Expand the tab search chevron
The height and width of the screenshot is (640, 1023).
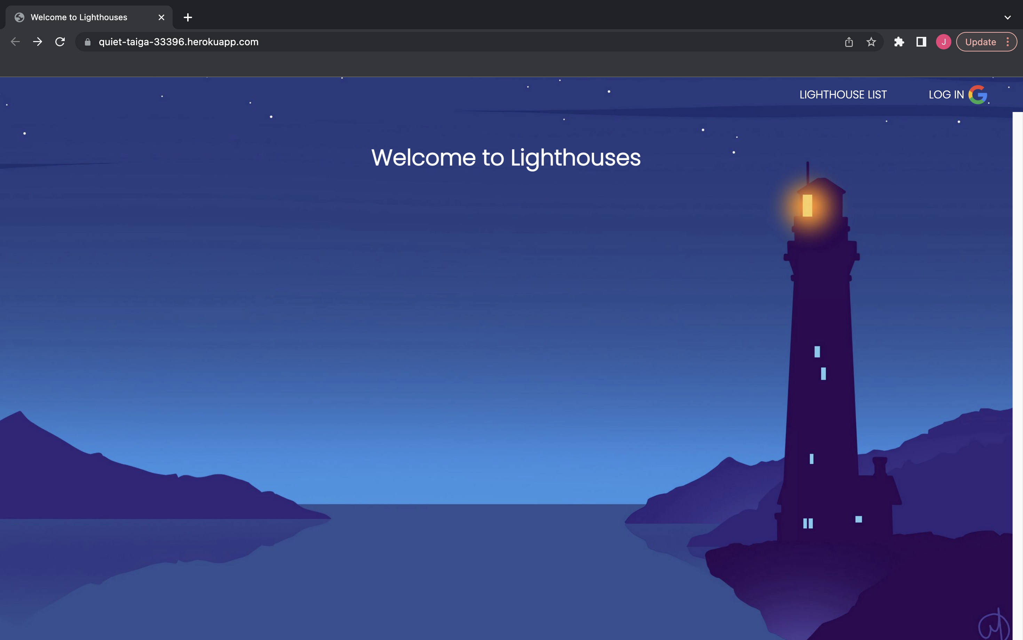1007,17
